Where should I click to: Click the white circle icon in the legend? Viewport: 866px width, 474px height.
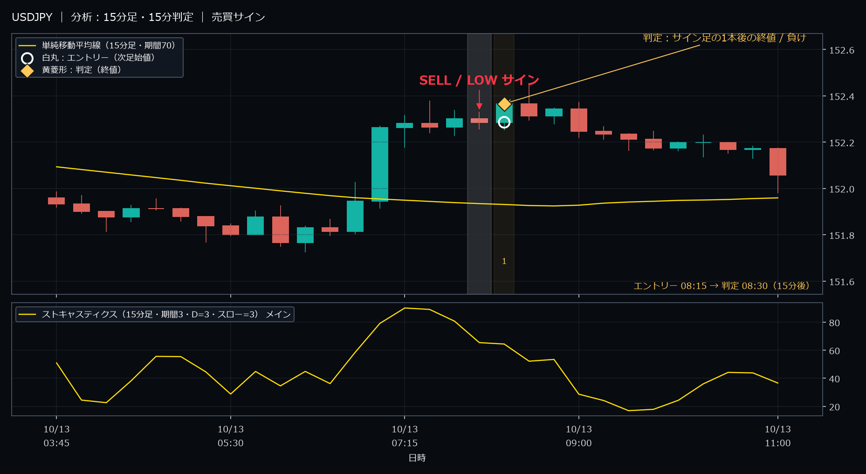(27, 58)
